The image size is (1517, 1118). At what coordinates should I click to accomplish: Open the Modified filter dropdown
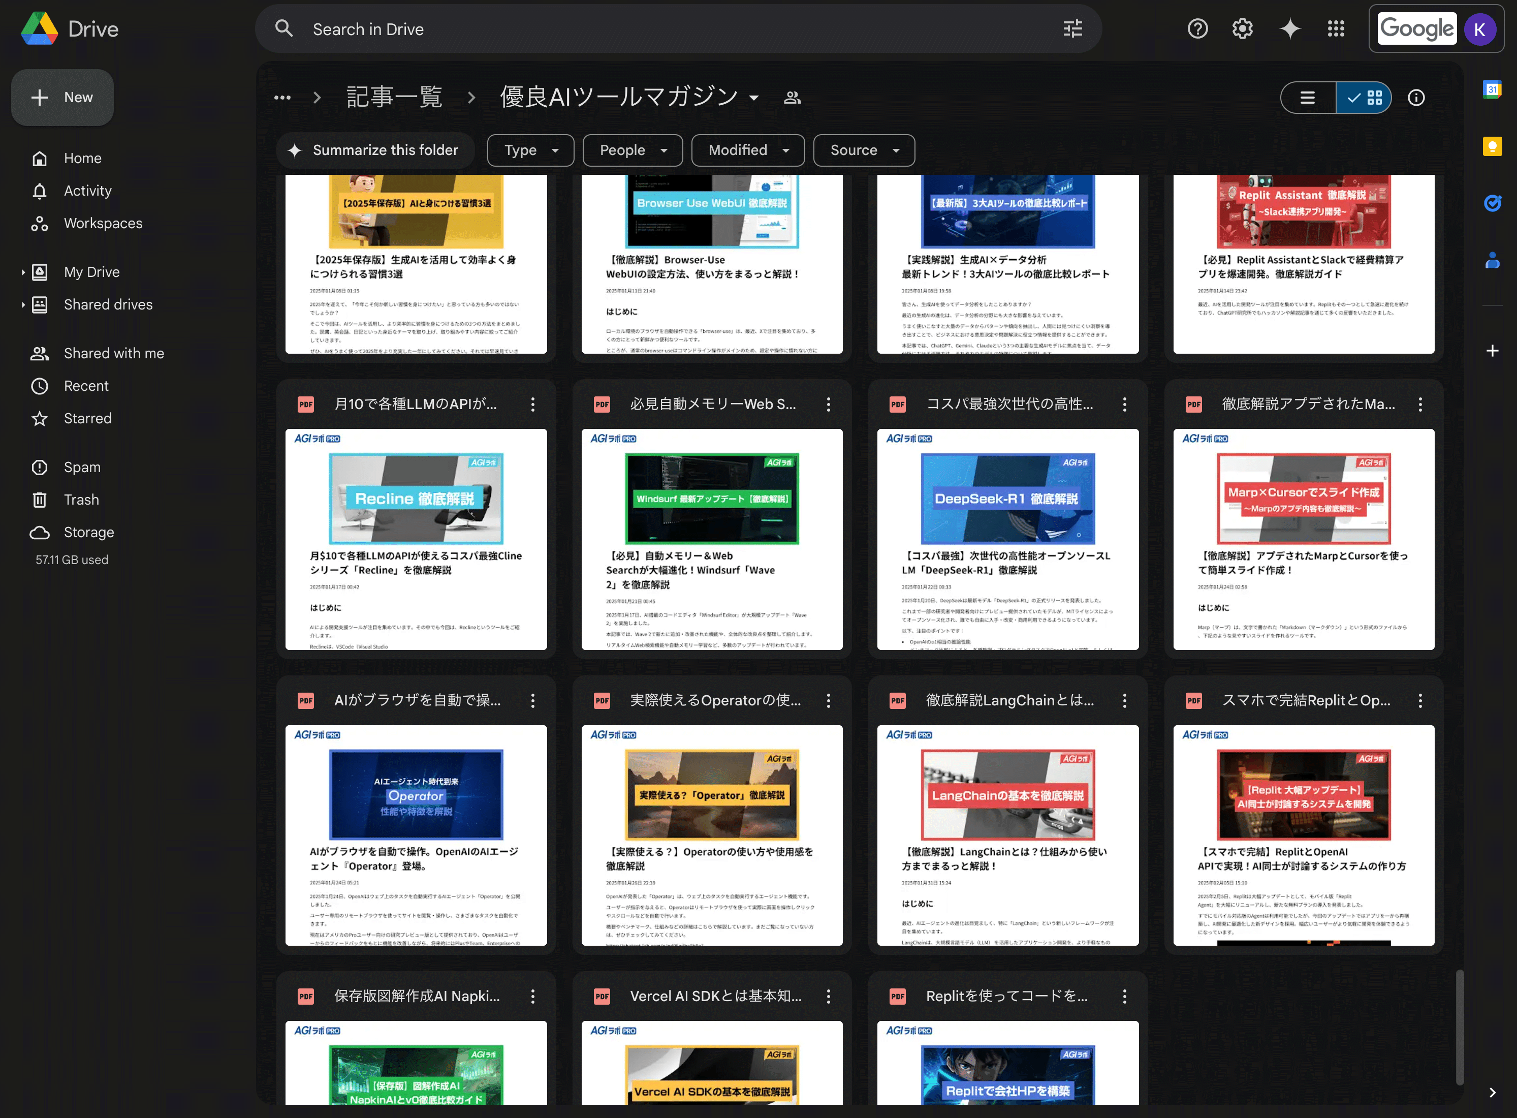[748, 150]
